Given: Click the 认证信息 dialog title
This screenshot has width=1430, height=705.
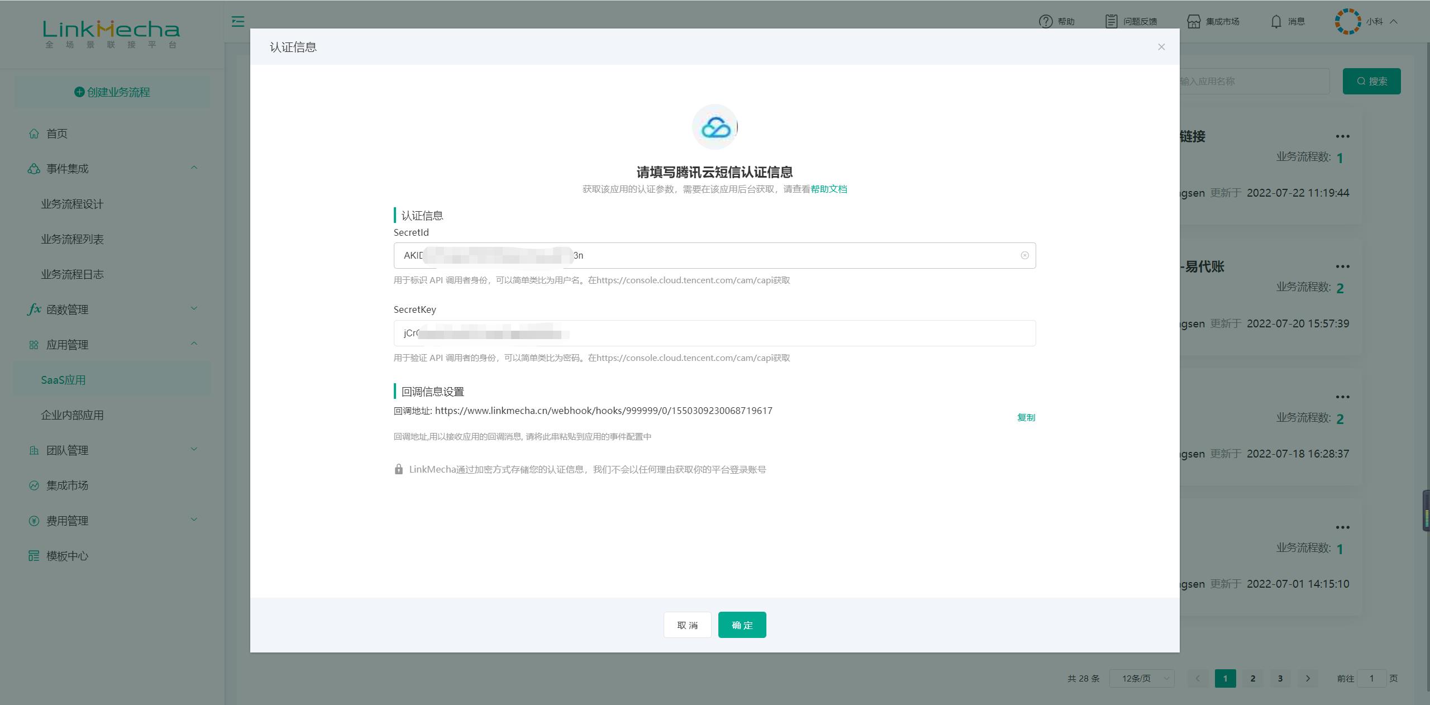Looking at the screenshot, I should pos(293,47).
